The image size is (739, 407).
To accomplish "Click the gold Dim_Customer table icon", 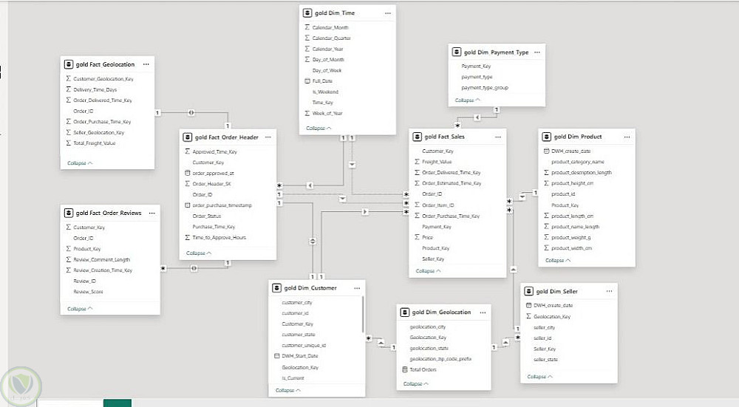I will pyautogui.click(x=276, y=288).
